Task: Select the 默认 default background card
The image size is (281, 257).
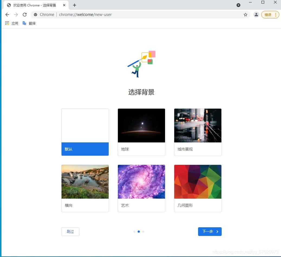Action: [85, 132]
